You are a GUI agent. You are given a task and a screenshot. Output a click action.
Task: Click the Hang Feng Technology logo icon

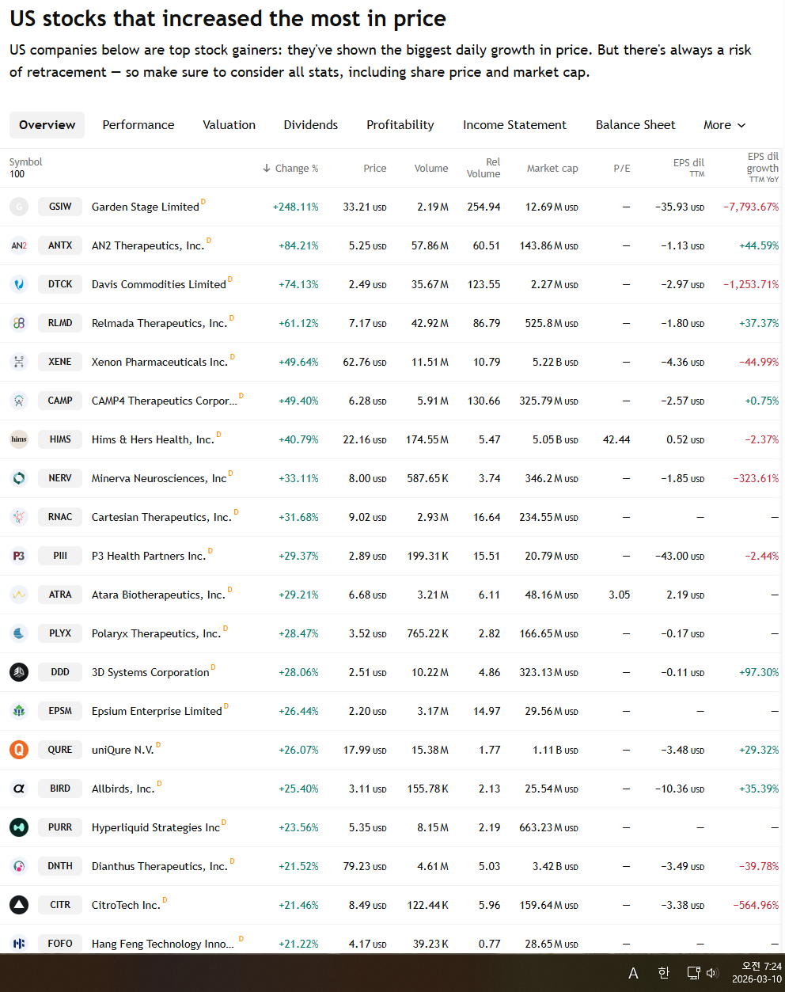pos(19,944)
